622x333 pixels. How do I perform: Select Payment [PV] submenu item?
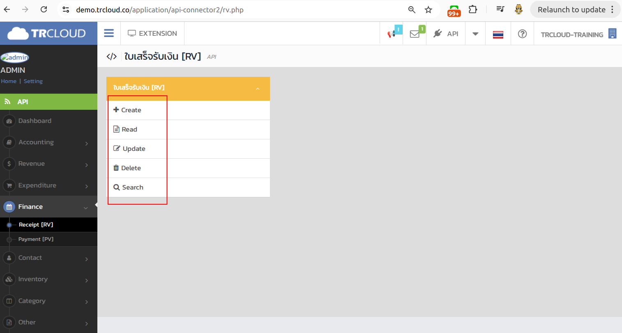(48, 239)
